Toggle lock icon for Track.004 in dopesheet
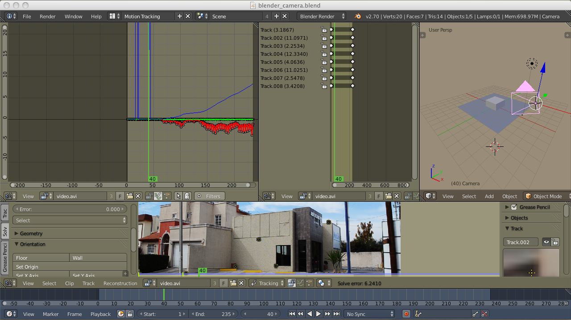The height and width of the screenshot is (320, 571). coord(324,54)
